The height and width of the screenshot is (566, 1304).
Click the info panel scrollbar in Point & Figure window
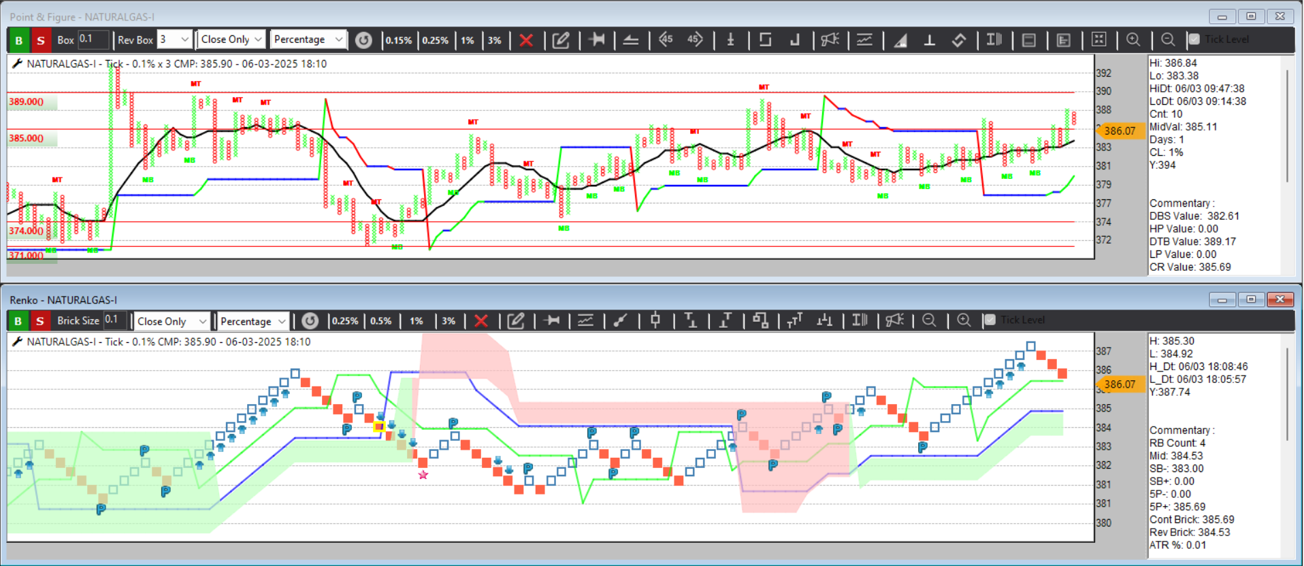pos(1287,126)
